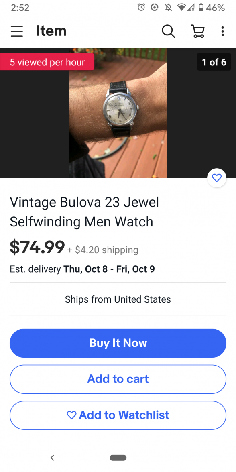Tap the Android back arrow
The image size is (236, 472).
(x=52, y=458)
